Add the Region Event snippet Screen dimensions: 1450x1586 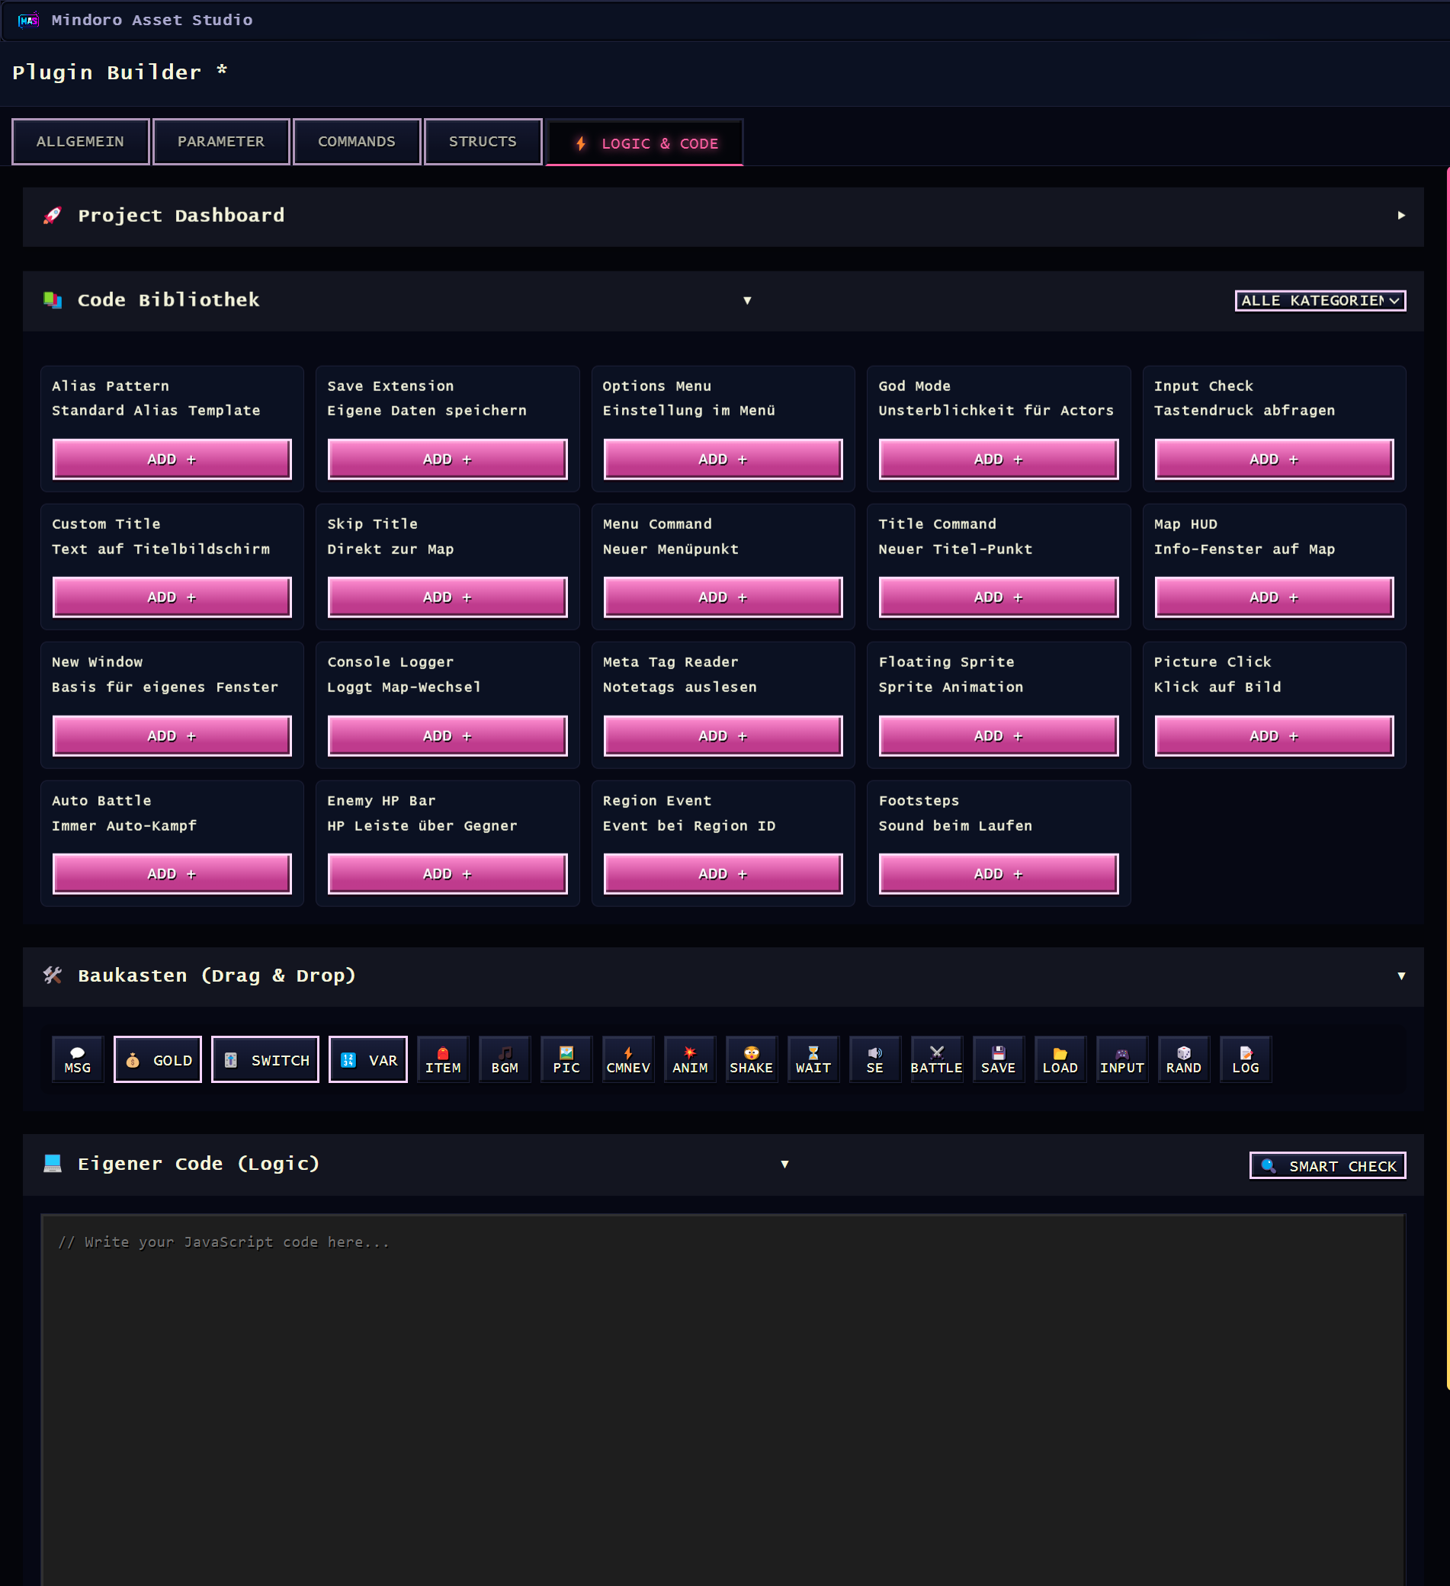(x=723, y=874)
